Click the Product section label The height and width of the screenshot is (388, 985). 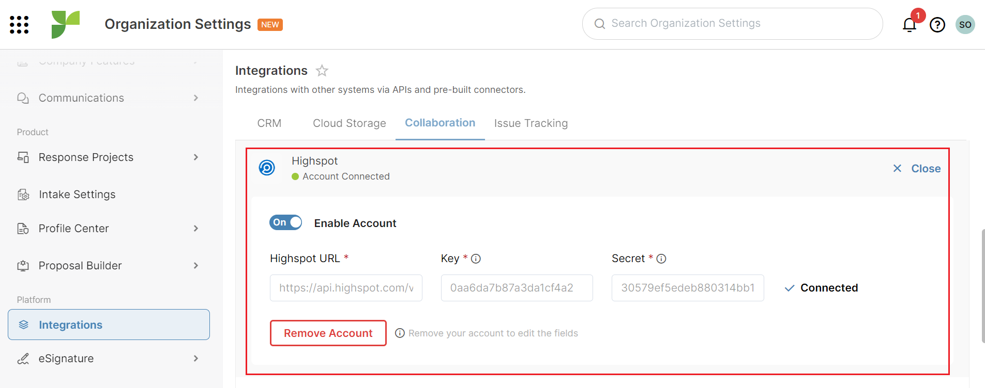[x=33, y=132]
